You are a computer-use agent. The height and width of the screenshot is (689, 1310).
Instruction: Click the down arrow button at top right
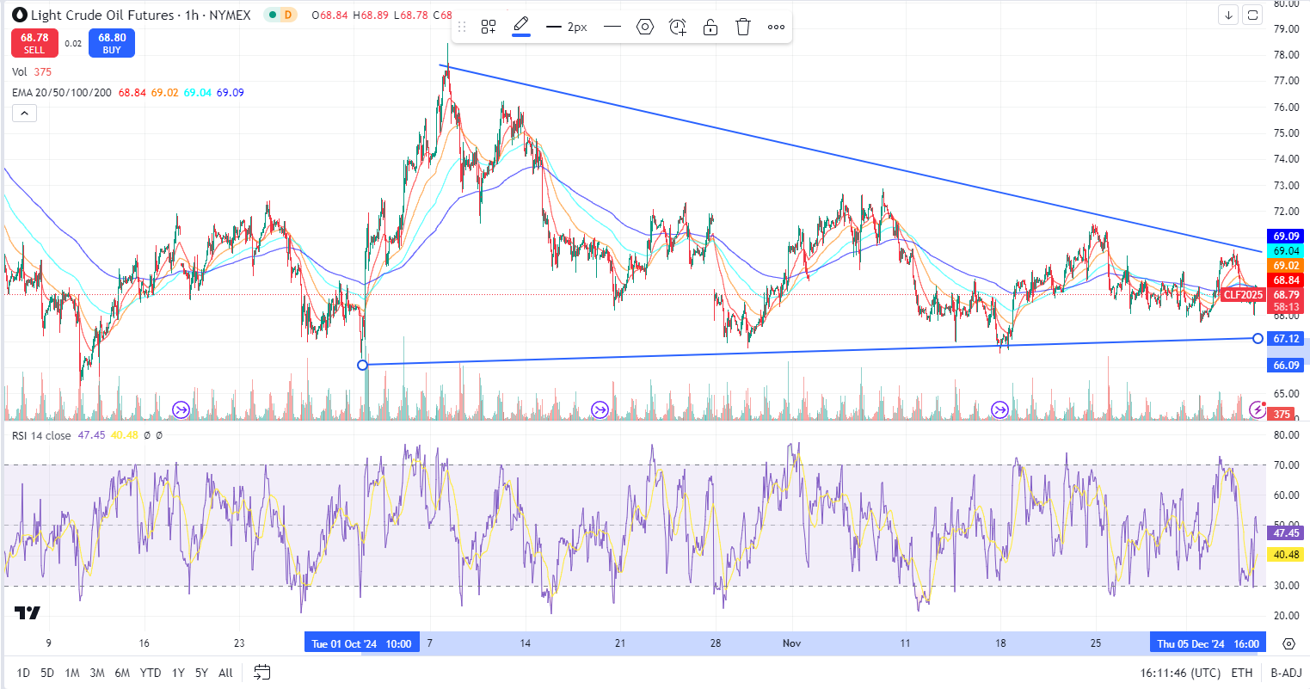1228,15
